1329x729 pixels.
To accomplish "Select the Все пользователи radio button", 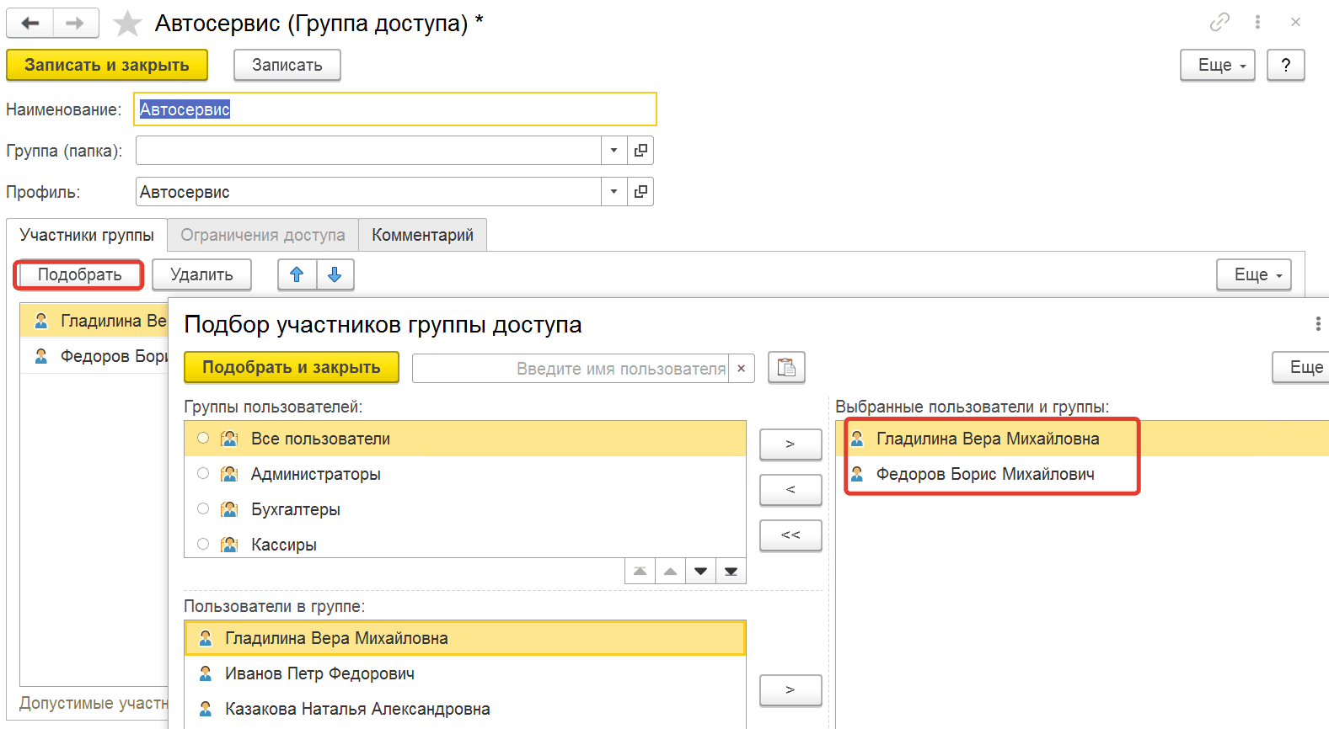I will [x=203, y=438].
